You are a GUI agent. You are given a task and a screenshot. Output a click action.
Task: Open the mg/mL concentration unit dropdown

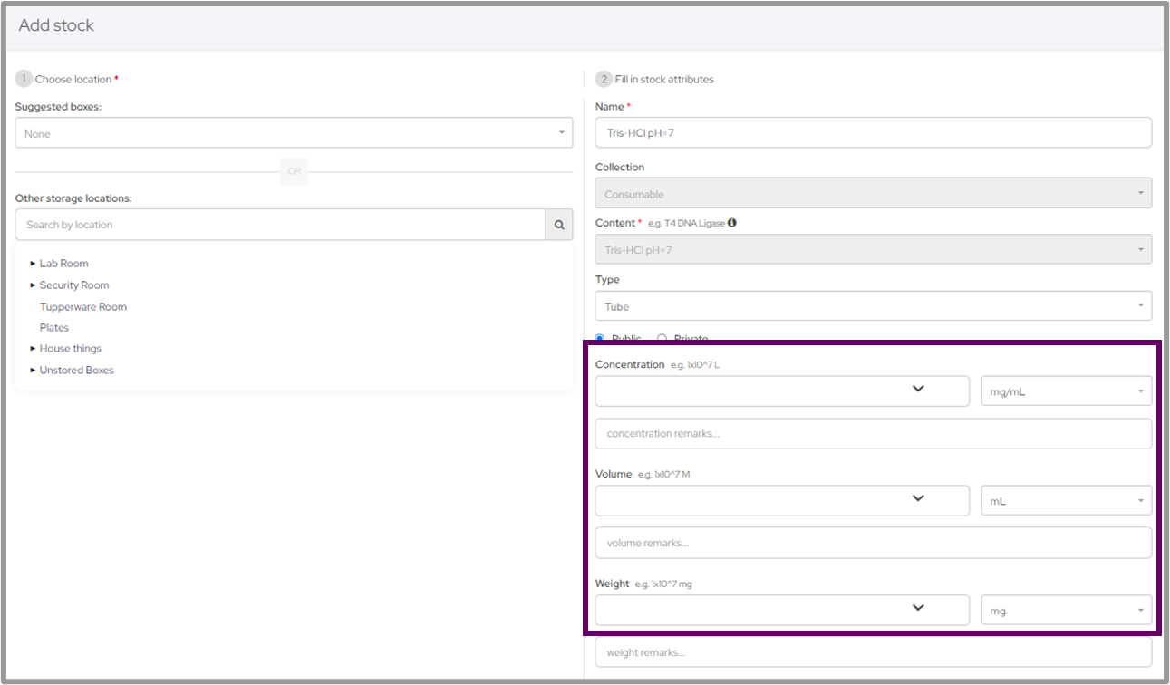pyautogui.click(x=1066, y=392)
